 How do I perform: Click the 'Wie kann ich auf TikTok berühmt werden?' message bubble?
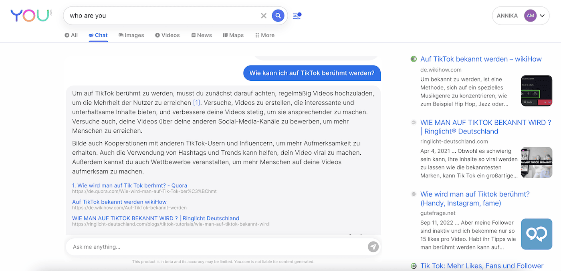tap(312, 73)
